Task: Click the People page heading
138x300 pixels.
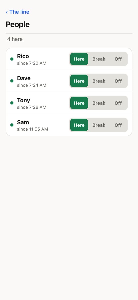Action: click(x=17, y=25)
